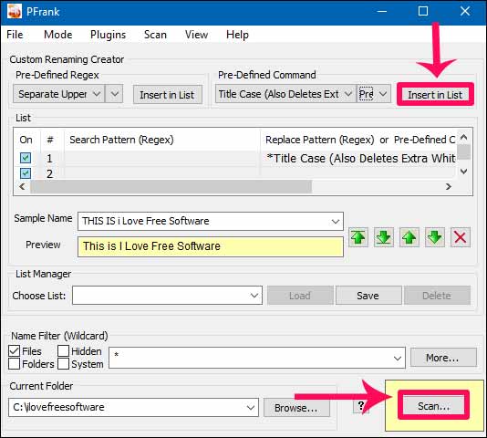Delete selected list item with red X
The height and width of the screenshot is (438, 487).
460,237
